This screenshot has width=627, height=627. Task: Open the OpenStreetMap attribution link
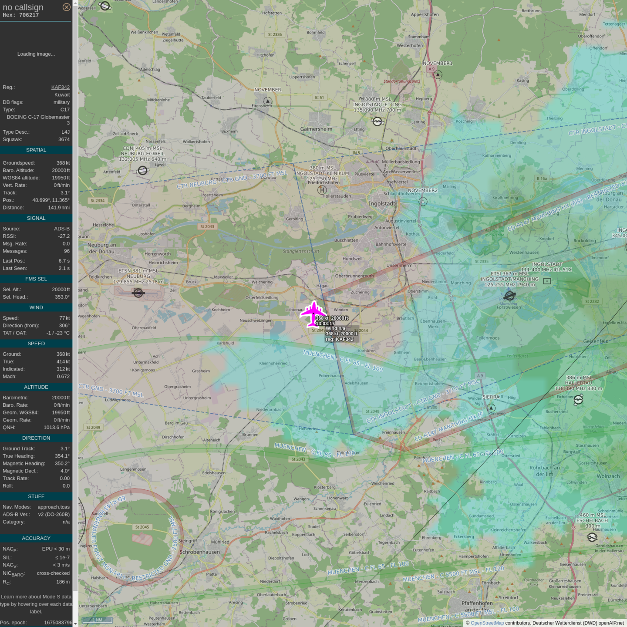pos(487,623)
